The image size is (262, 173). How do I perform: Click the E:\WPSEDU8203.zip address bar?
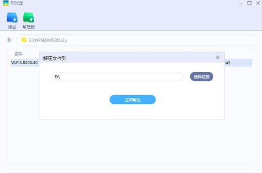coord(137,40)
